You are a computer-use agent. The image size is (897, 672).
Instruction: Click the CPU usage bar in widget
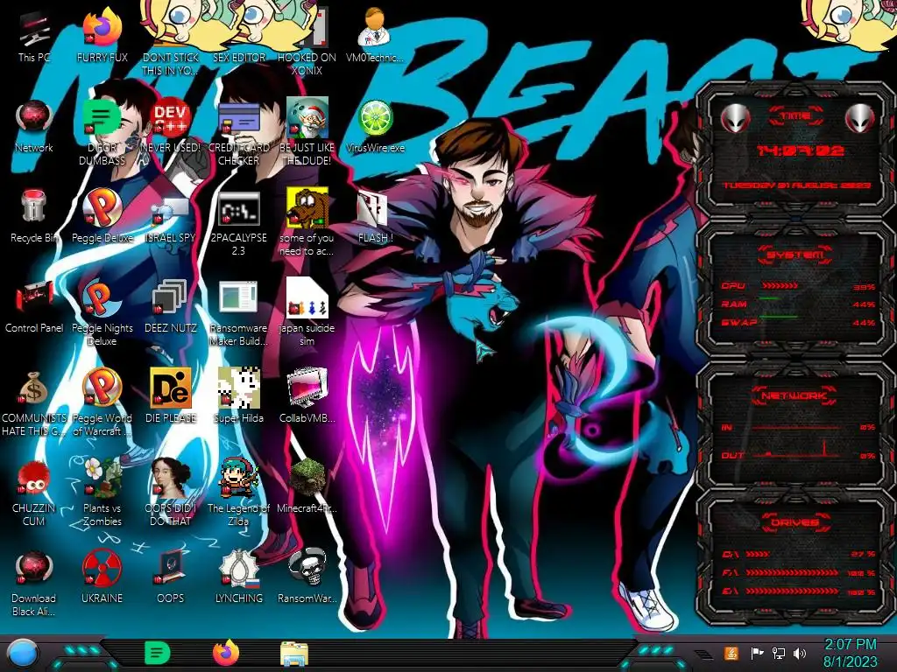pyautogui.click(x=780, y=286)
